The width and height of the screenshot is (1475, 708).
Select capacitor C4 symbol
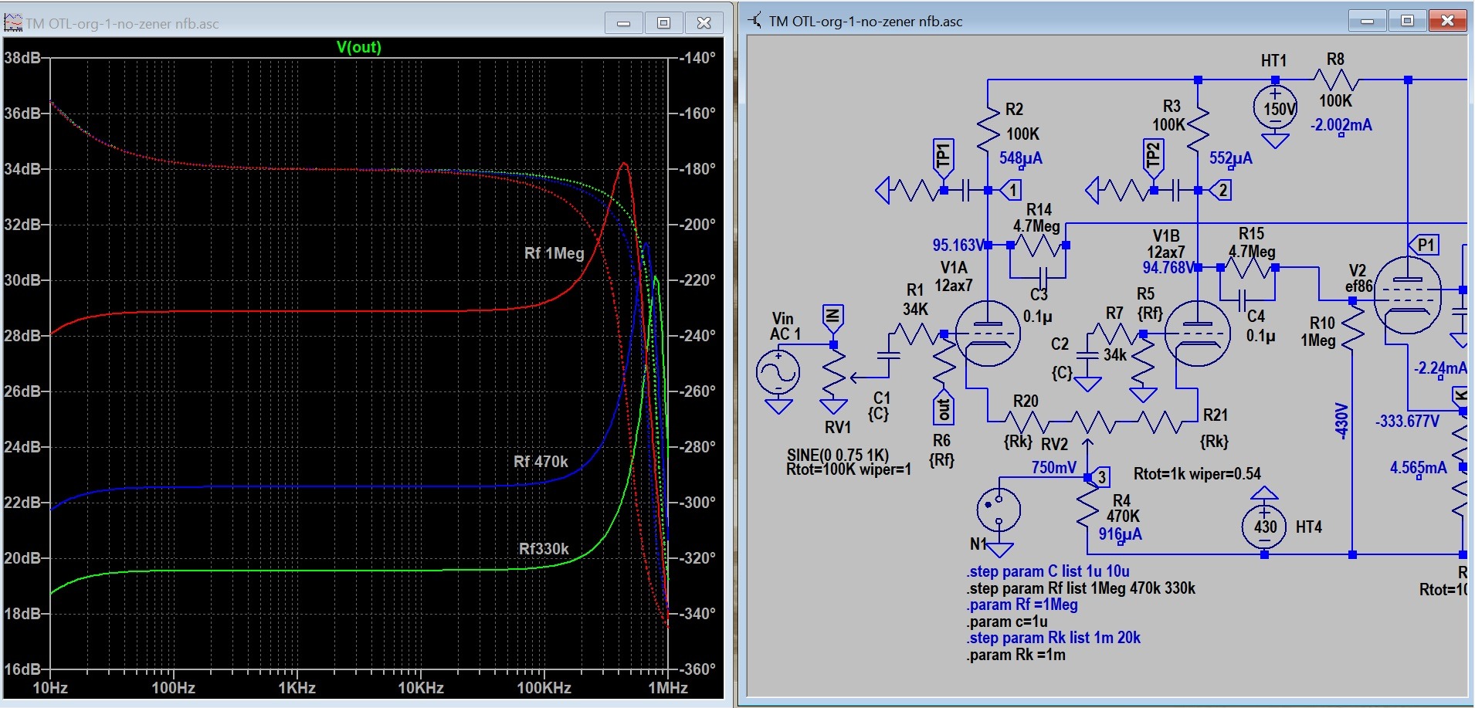coord(1242,300)
